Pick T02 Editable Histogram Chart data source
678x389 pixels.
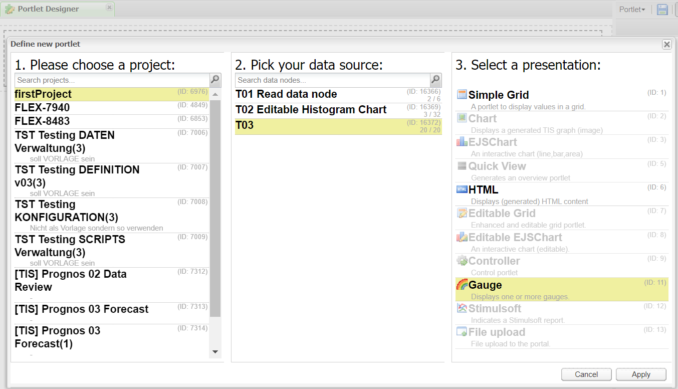tap(311, 110)
